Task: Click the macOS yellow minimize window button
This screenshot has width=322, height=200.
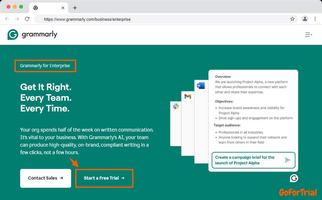Action: tap(15, 7)
